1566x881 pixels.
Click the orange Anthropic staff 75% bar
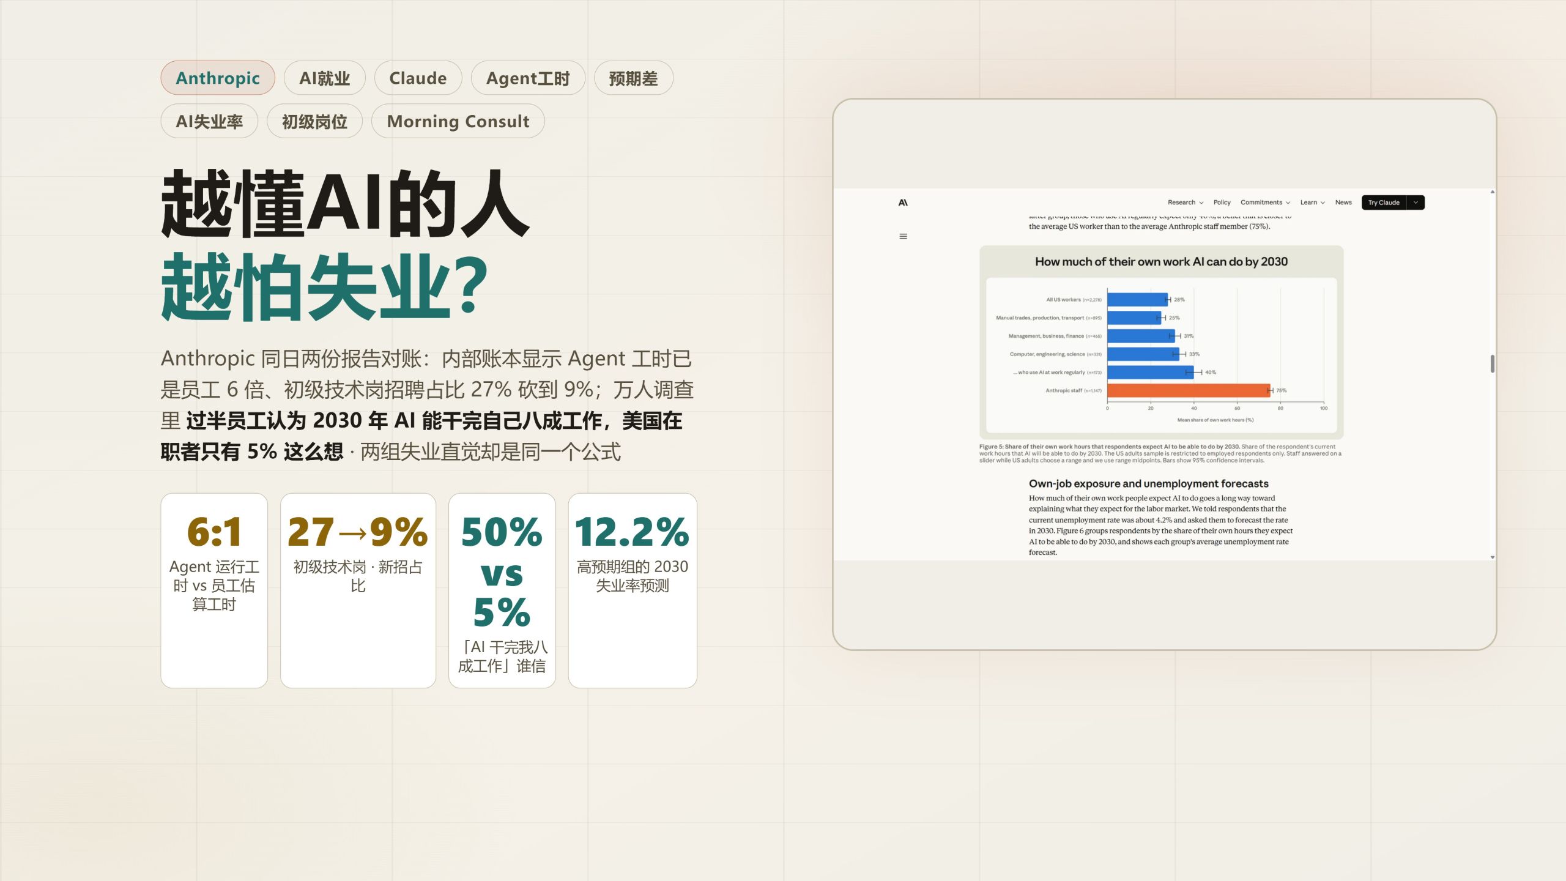[1189, 390]
